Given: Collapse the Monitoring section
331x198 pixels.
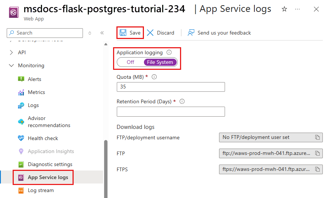Looking at the screenshot, I should 12,66.
